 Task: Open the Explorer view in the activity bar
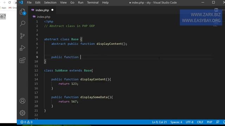(22, 12)
